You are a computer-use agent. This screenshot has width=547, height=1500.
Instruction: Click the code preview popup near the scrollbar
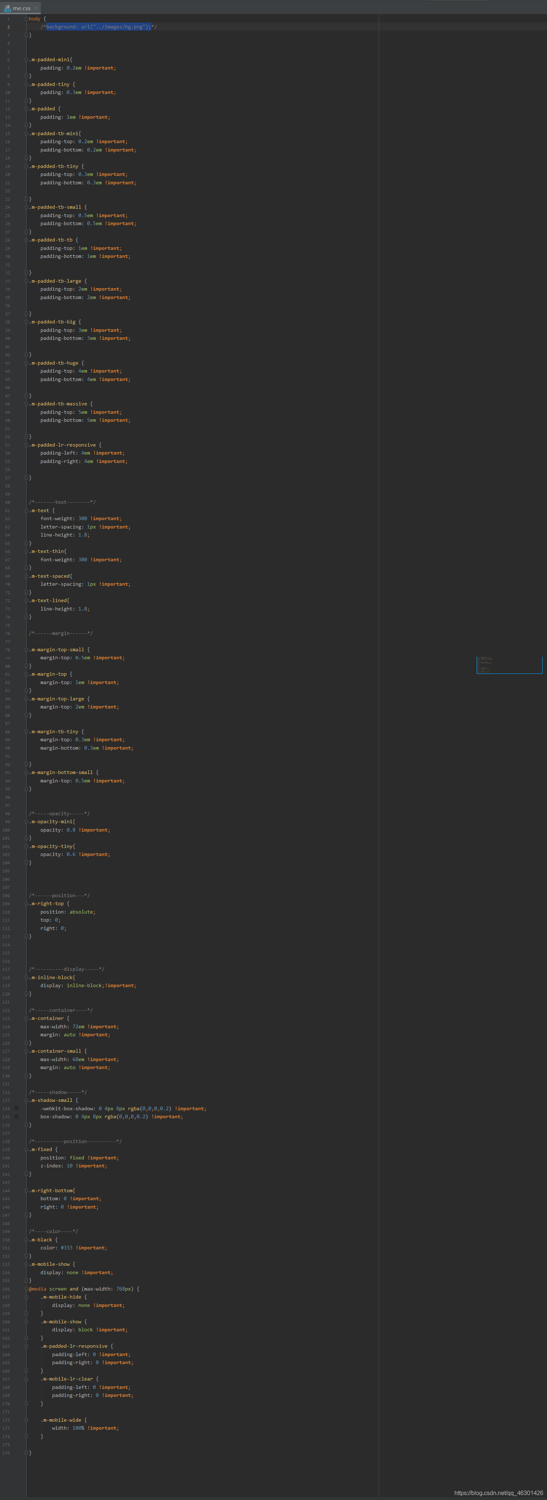point(509,665)
